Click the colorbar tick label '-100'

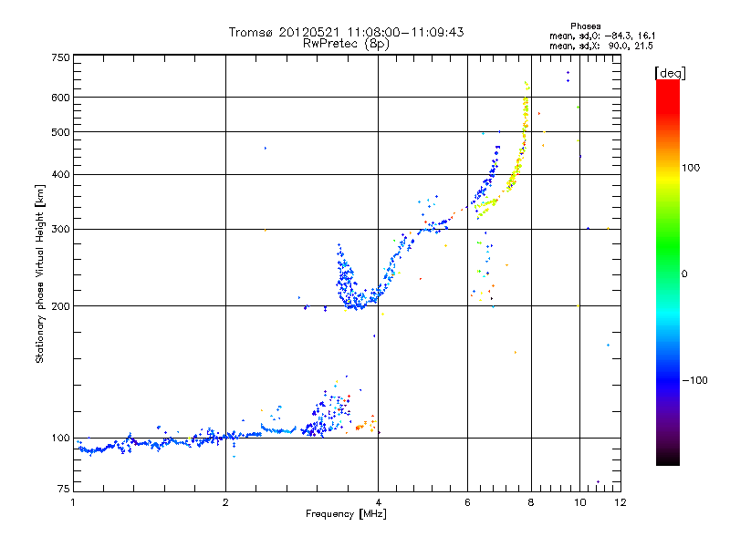point(694,380)
